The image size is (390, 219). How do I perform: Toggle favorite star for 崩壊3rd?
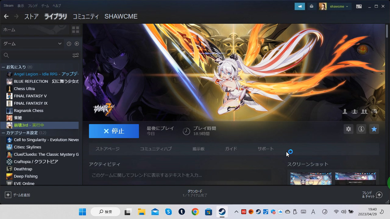374,129
